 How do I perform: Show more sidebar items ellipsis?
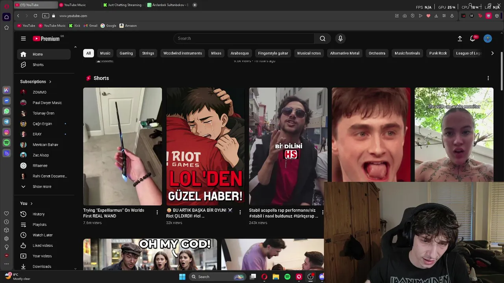[x=6, y=264]
